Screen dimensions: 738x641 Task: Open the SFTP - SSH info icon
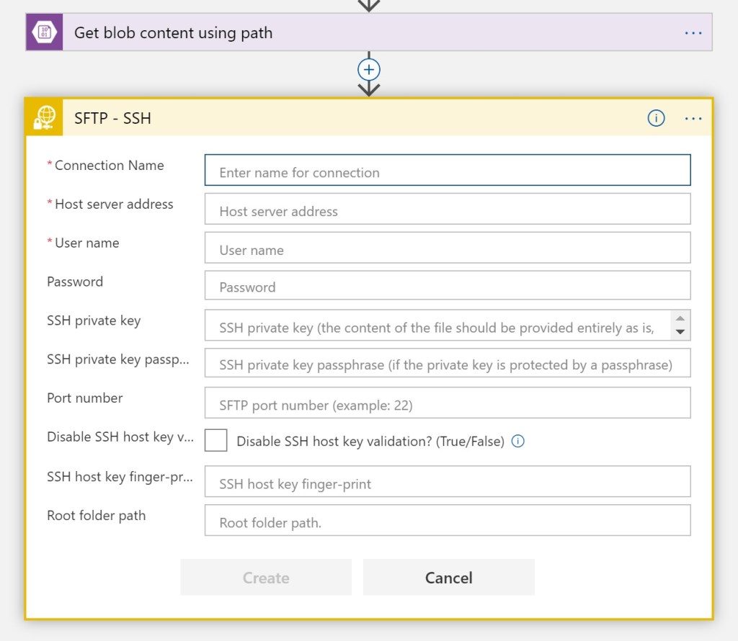pos(656,118)
